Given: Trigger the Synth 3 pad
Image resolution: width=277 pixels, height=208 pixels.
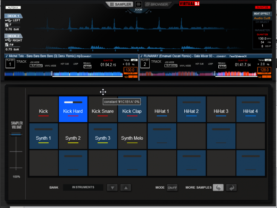Looking at the screenshot, I should 103,136.
